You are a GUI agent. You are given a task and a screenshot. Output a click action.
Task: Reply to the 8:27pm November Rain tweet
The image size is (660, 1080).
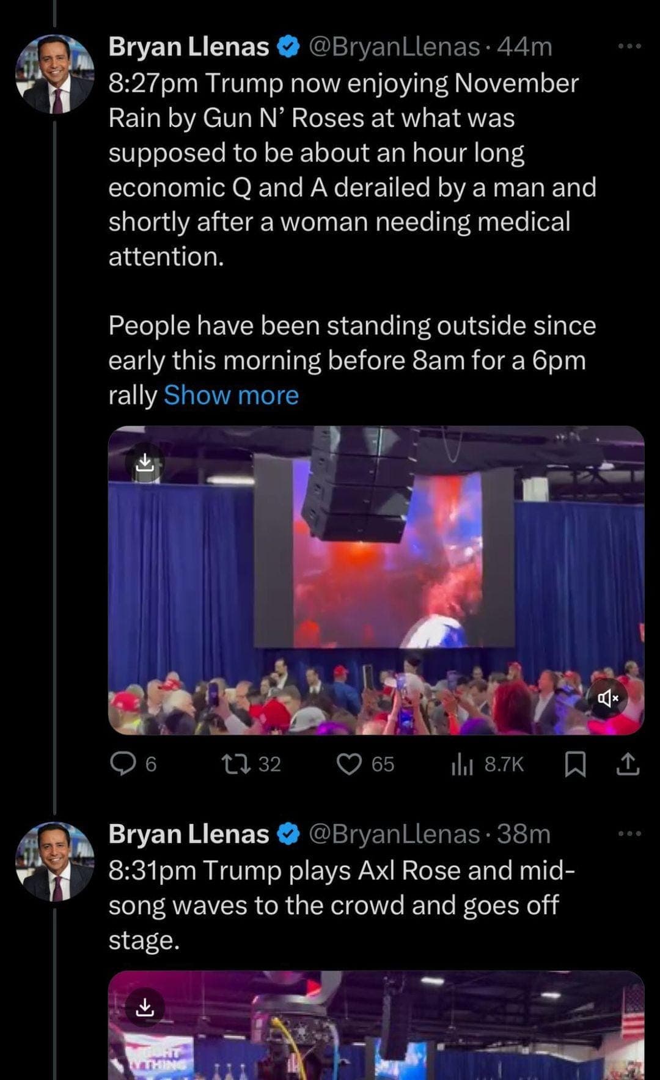coord(123,764)
